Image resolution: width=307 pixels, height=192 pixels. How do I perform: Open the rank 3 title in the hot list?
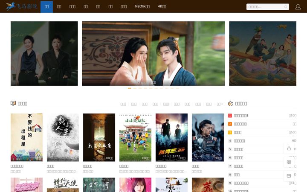click(237, 132)
